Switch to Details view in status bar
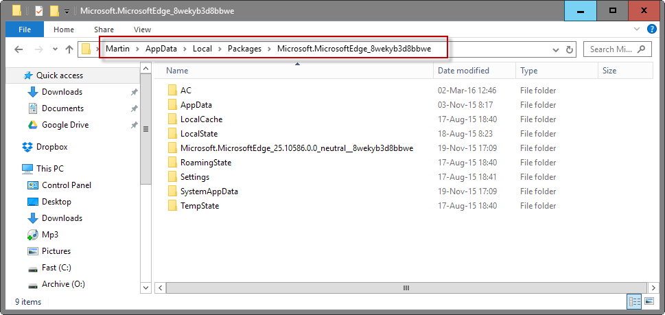 pyautogui.click(x=635, y=301)
